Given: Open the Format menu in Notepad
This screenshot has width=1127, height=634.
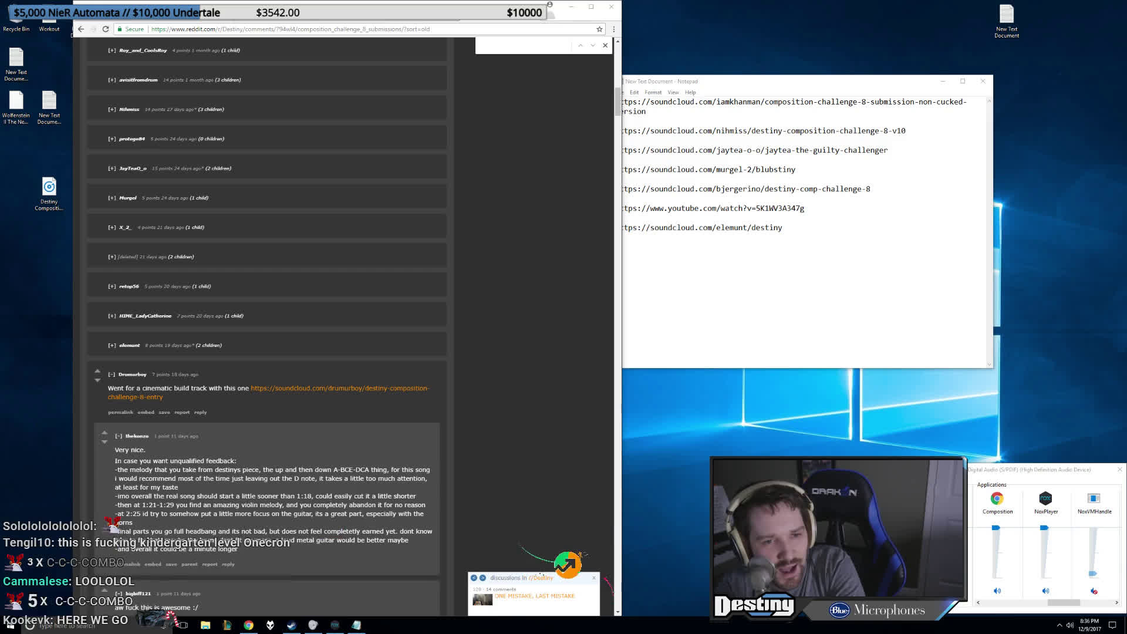Looking at the screenshot, I should click(x=653, y=92).
